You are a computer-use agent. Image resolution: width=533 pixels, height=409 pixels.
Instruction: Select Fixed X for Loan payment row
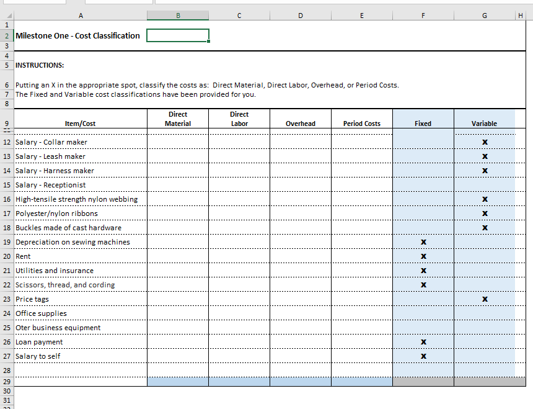point(423,342)
